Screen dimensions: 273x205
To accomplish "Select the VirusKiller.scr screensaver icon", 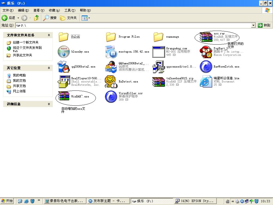I will click(x=111, y=96).
